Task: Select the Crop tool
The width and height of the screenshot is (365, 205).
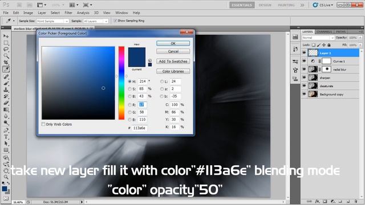Action: 6,62
